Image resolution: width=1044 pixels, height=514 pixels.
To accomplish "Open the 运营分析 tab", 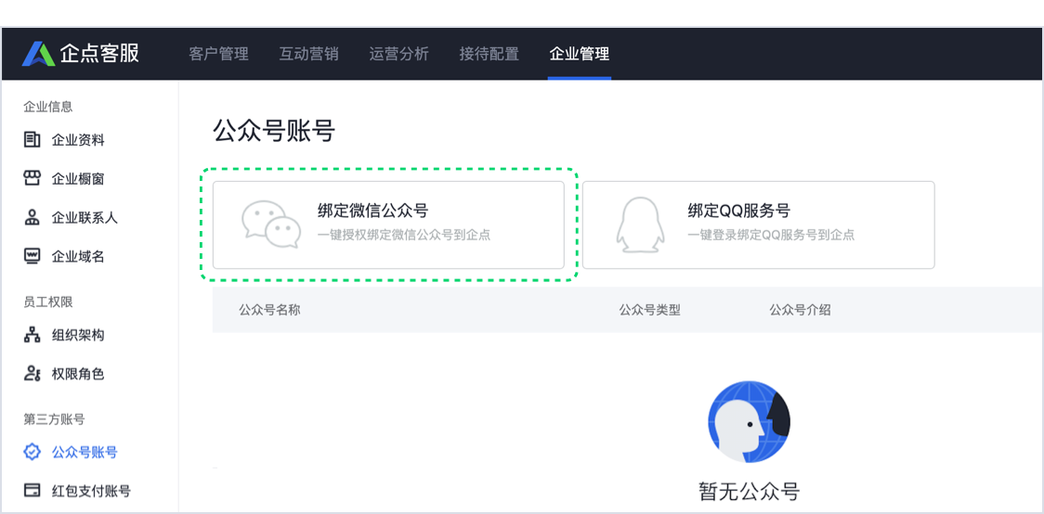I will pyautogui.click(x=398, y=54).
